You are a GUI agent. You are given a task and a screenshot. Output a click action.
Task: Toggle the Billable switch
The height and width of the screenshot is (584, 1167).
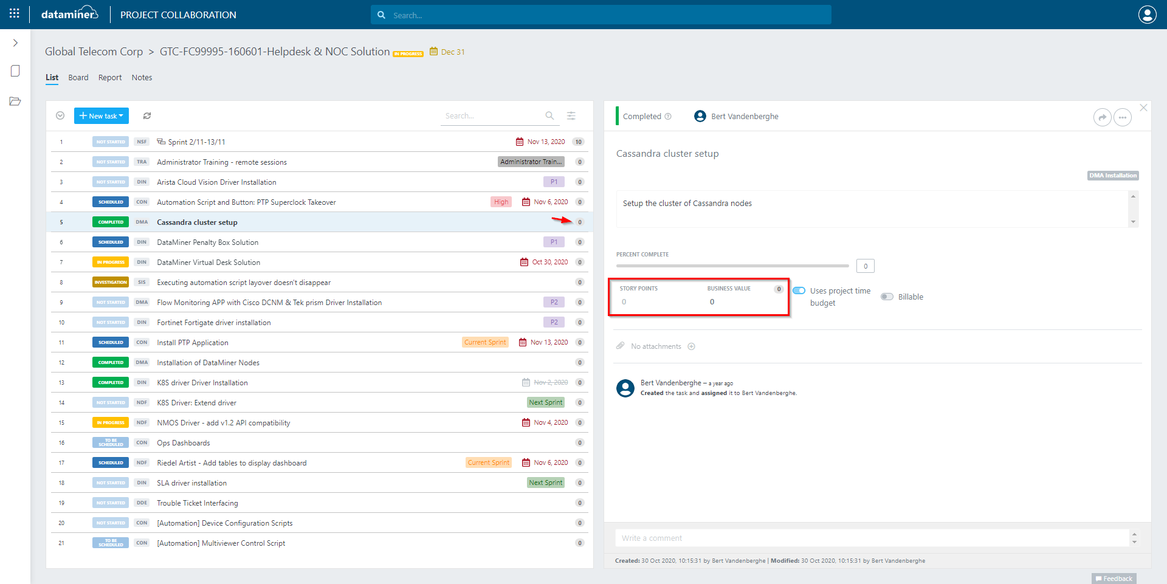[x=887, y=297]
